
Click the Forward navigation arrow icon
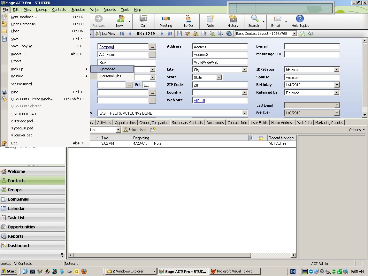99,19
